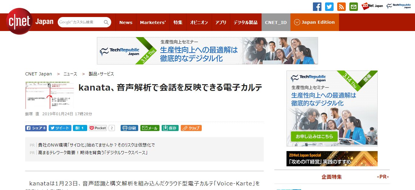
Task: Open the ZDNet Japan logo link
Action: click(x=372, y=6)
